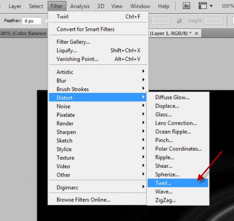Expand the view extras dropdown arrow
This screenshot has height=221, width=234.
[x=211, y=6]
